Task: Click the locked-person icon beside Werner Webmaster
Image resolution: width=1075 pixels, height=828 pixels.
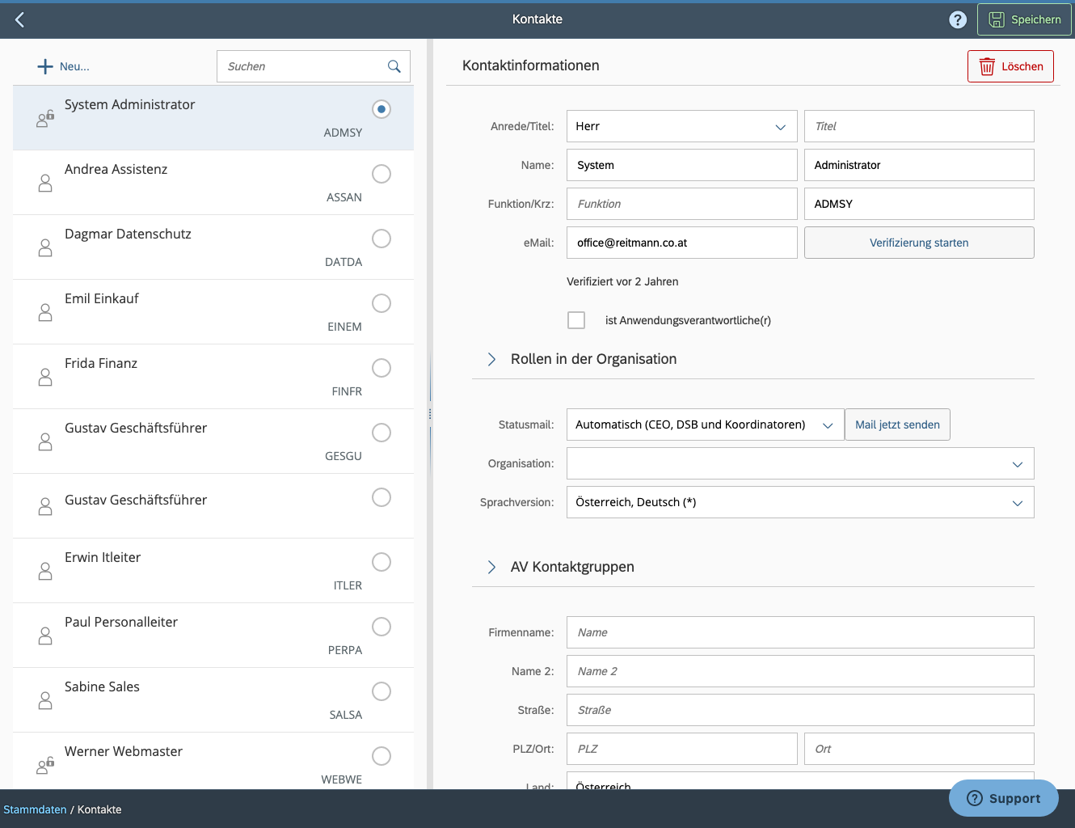Action: (x=45, y=765)
